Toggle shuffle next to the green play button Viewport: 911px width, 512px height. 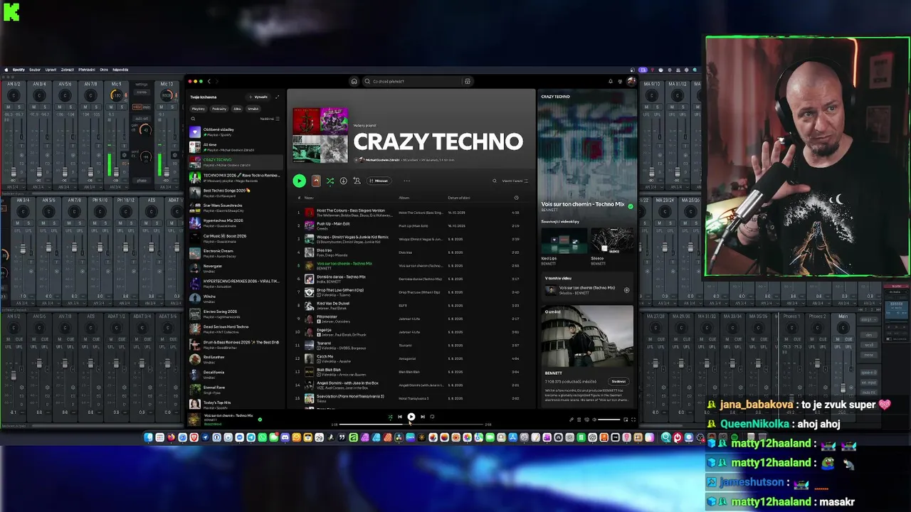(x=330, y=181)
